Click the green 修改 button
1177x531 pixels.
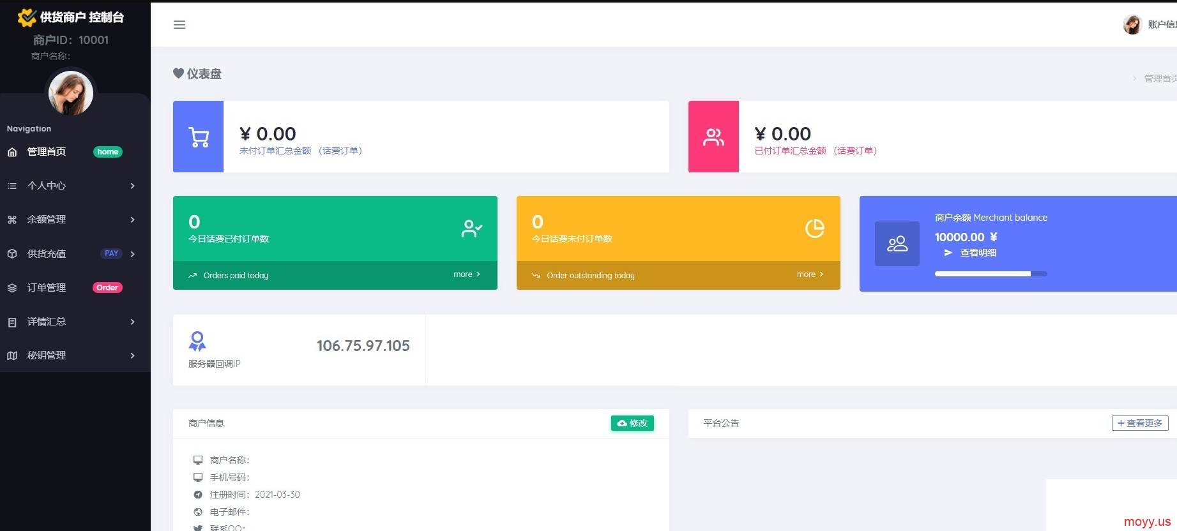click(632, 423)
